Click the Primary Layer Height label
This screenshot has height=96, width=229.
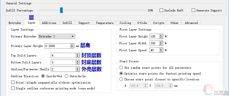point(27,46)
